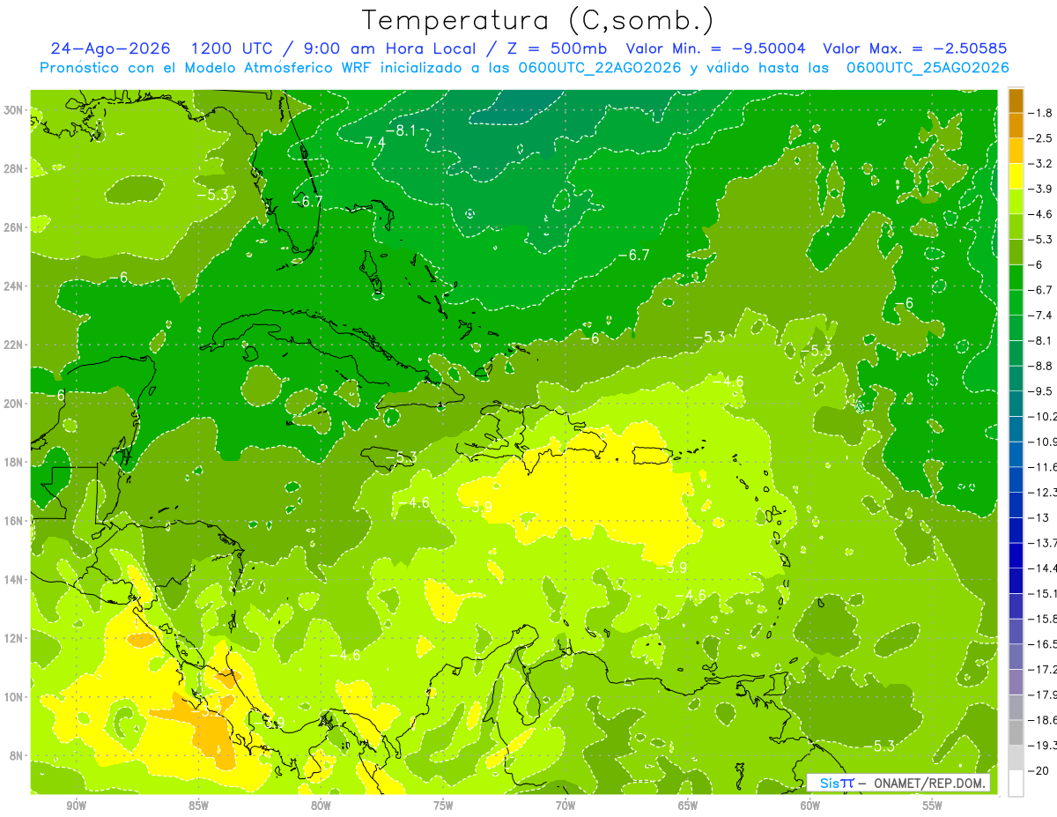Image resolution: width=1057 pixels, height=817 pixels.
Task: Click the '60W' longitude axis label
Action: (810, 806)
